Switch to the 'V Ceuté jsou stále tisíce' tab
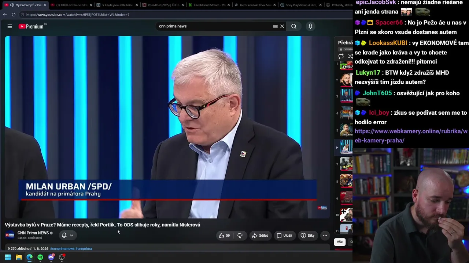469x263 pixels. coord(117,5)
